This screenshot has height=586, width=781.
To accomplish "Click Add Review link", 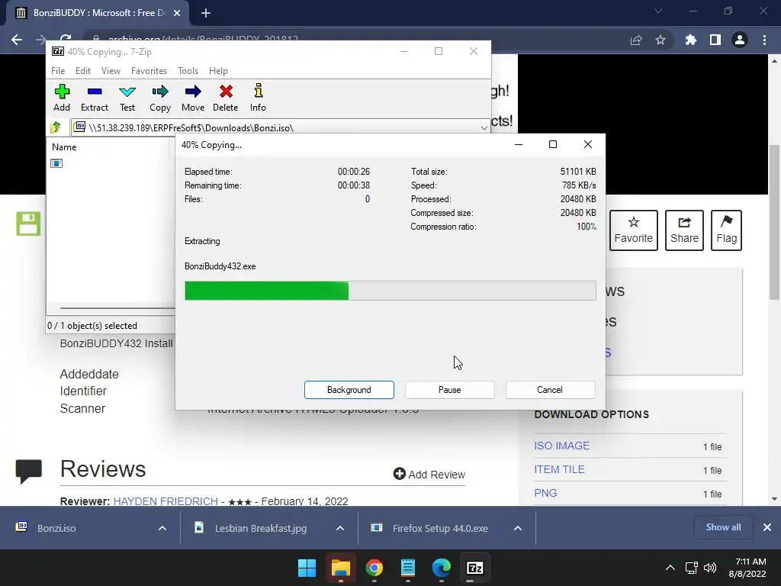I will coord(429,475).
